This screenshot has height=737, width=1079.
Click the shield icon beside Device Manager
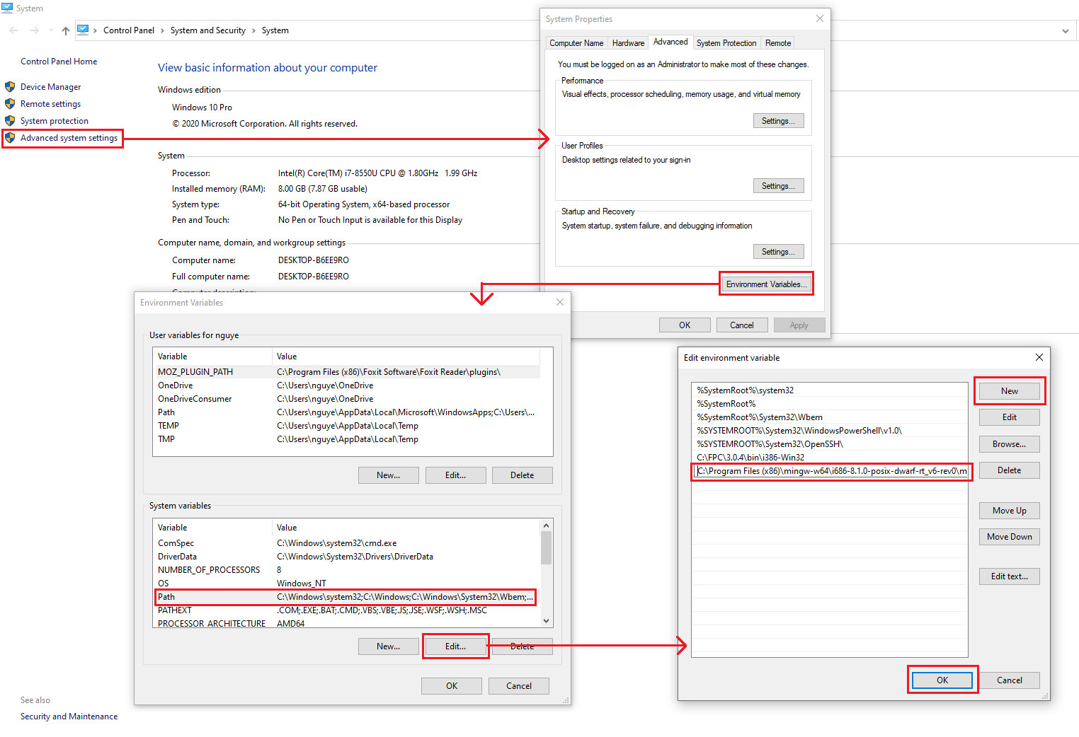click(x=10, y=87)
